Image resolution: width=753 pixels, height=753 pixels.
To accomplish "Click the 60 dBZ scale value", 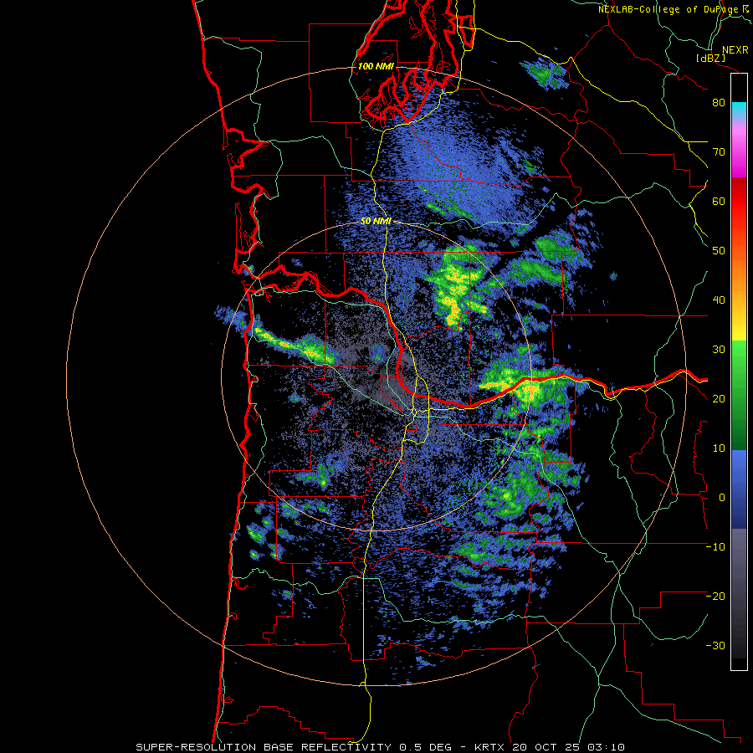I will [x=719, y=202].
